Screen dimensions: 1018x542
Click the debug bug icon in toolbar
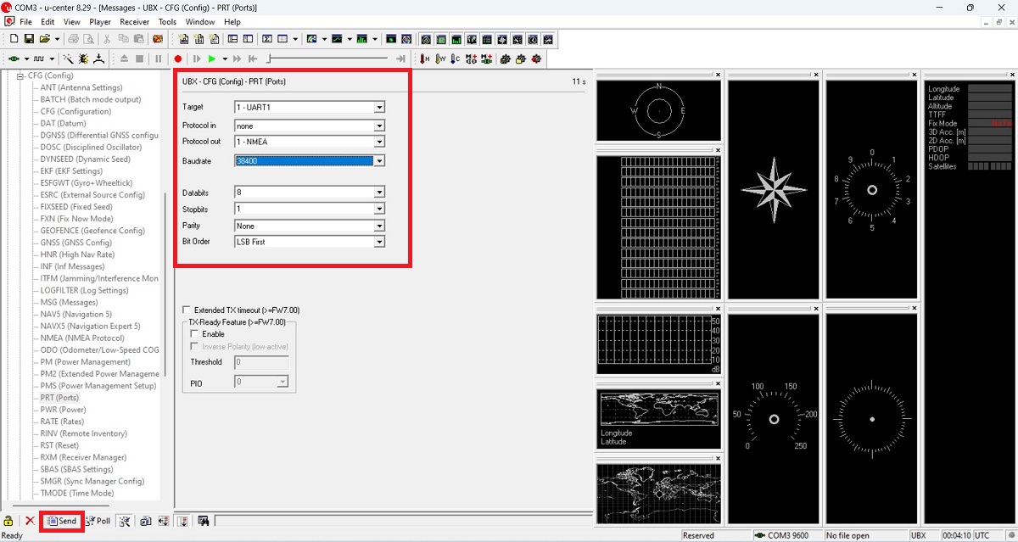pyautogui.click(x=83, y=59)
